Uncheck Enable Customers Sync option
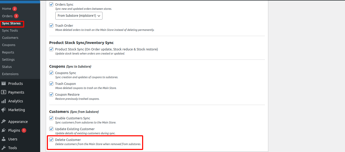The image size is (345, 152). (51, 118)
